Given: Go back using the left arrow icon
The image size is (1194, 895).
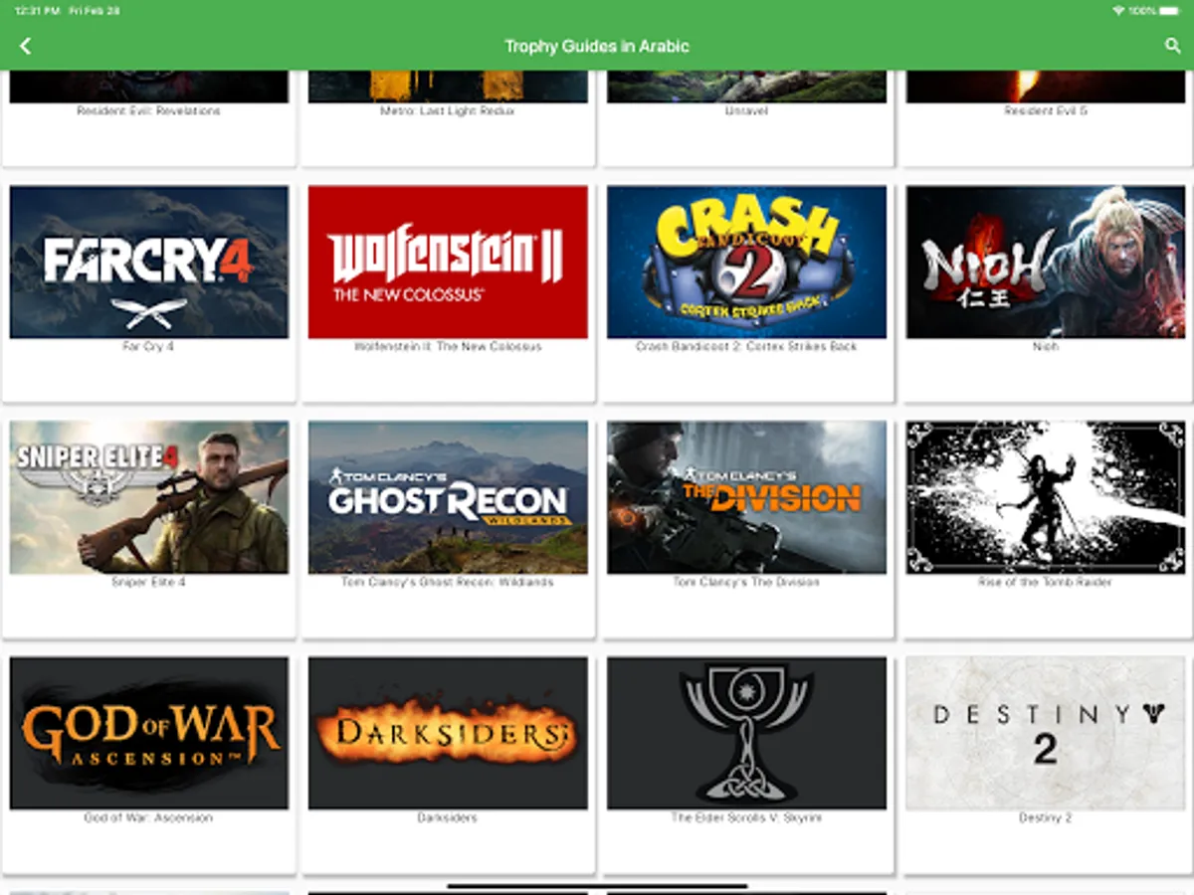Looking at the screenshot, I should point(26,46).
